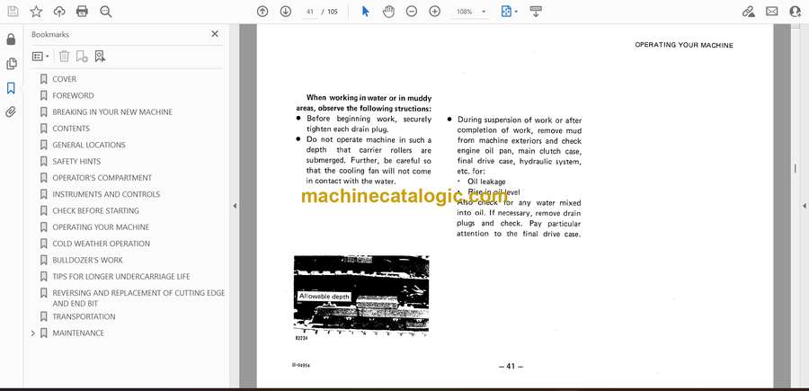Screen dimensions: 809x391
Task: Collapse the left navigation pane arrow
Action: tap(235, 206)
